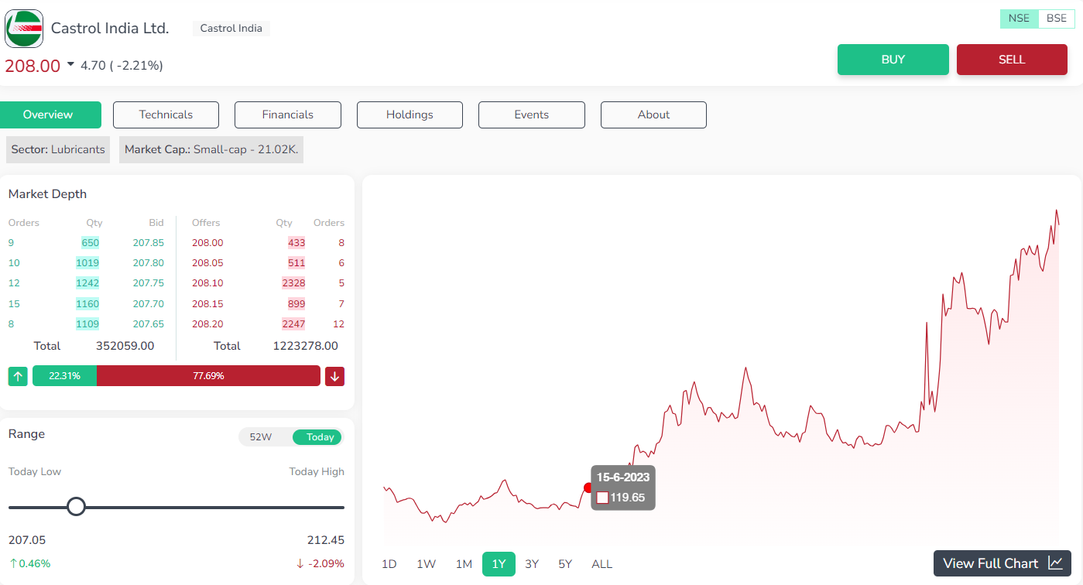Click the Market Cap. Small-cap tag

(x=211, y=149)
